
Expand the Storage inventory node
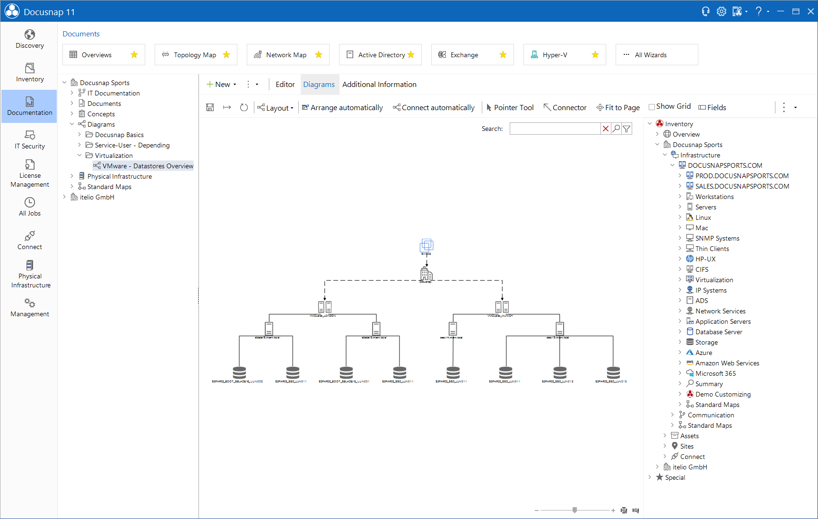pyautogui.click(x=680, y=342)
